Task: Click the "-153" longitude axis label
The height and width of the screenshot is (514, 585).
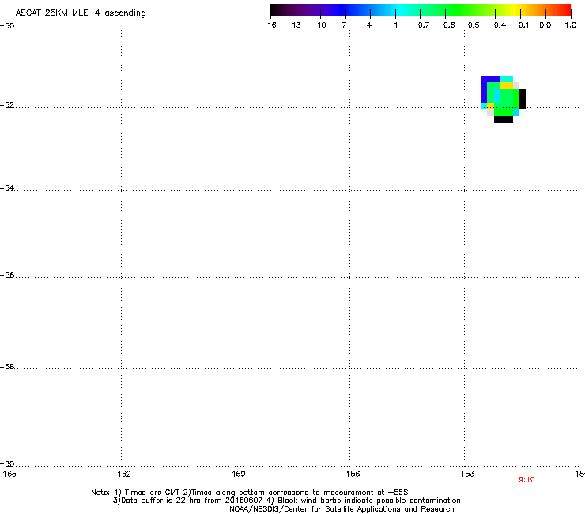Action: (x=465, y=474)
